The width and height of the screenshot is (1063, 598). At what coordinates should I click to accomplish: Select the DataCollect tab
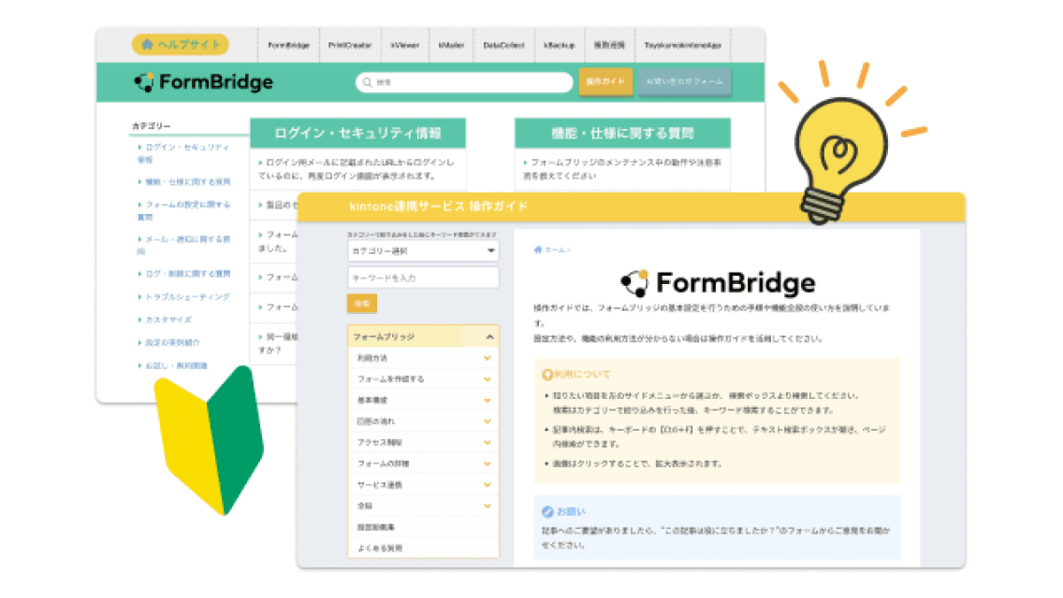(503, 45)
